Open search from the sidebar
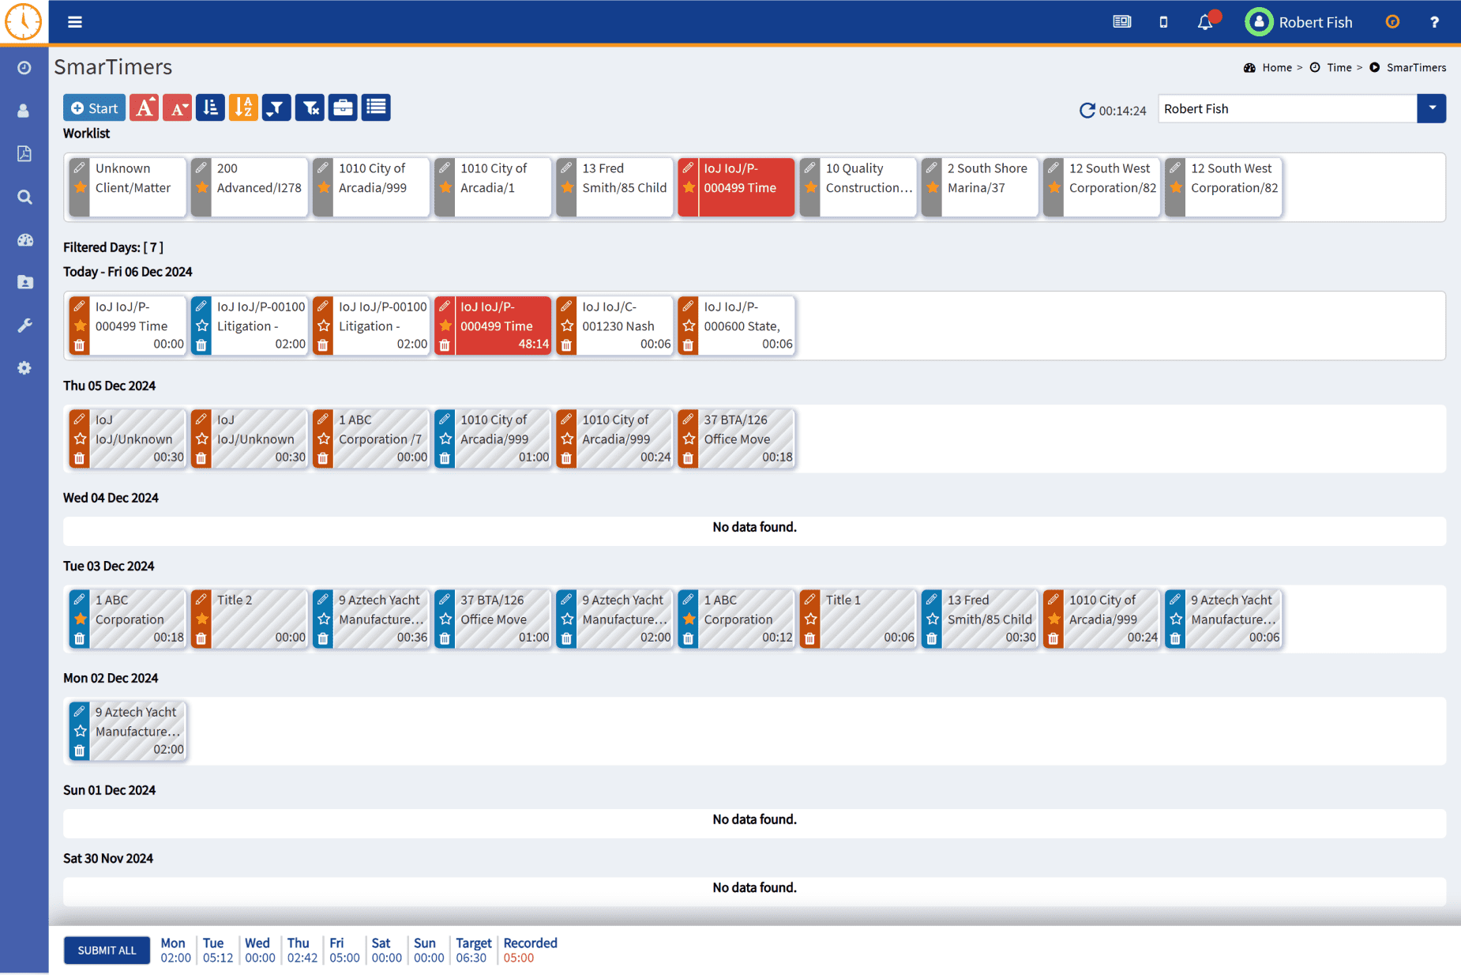 (24, 197)
